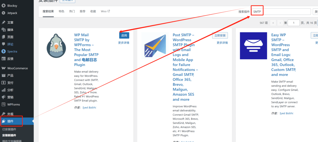The width and height of the screenshot is (318, 142).
Task: Open 更多详情 for Post SMTP
Action: (222, 43)
